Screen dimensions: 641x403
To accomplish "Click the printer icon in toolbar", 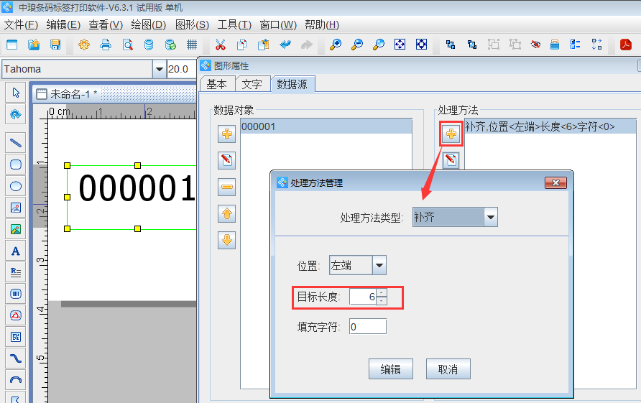I will pos(106,45).
